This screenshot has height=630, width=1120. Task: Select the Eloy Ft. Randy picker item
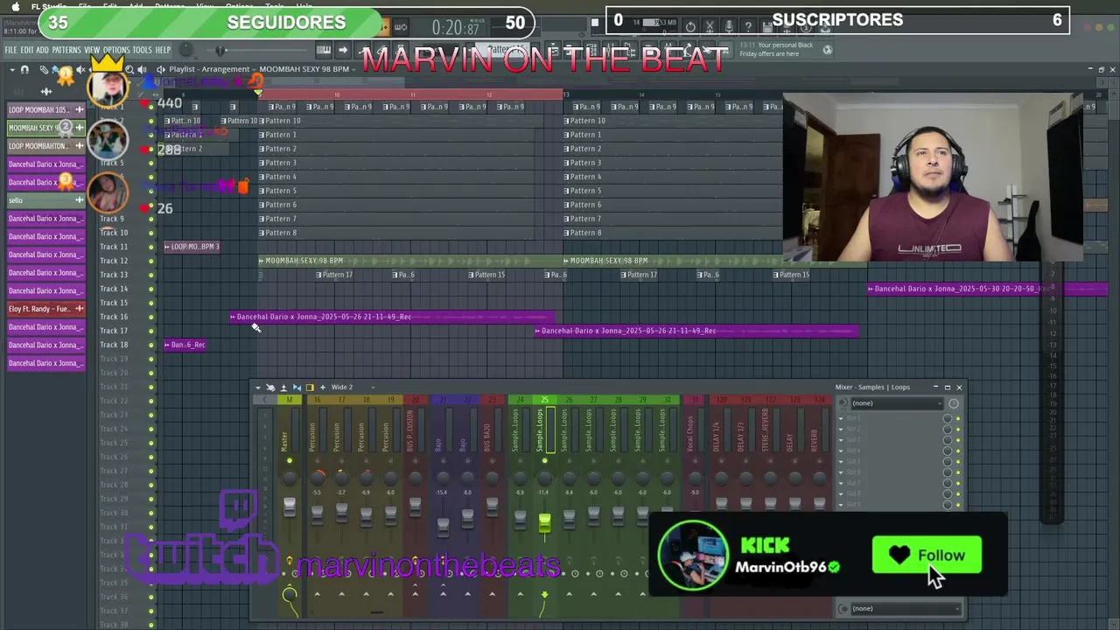46,309
